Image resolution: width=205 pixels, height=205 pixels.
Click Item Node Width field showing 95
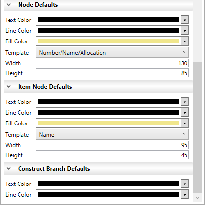(112, 145)
